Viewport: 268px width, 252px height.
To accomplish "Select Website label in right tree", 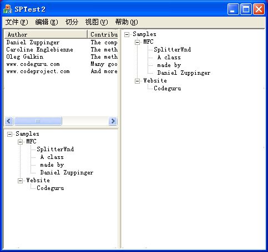I will (155, 81).
